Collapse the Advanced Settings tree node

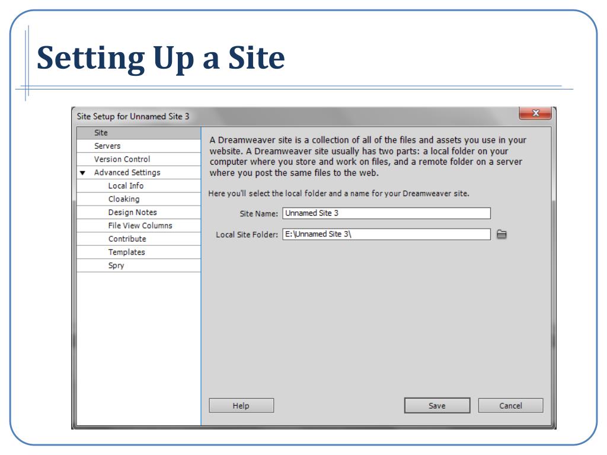click(82, 173)
